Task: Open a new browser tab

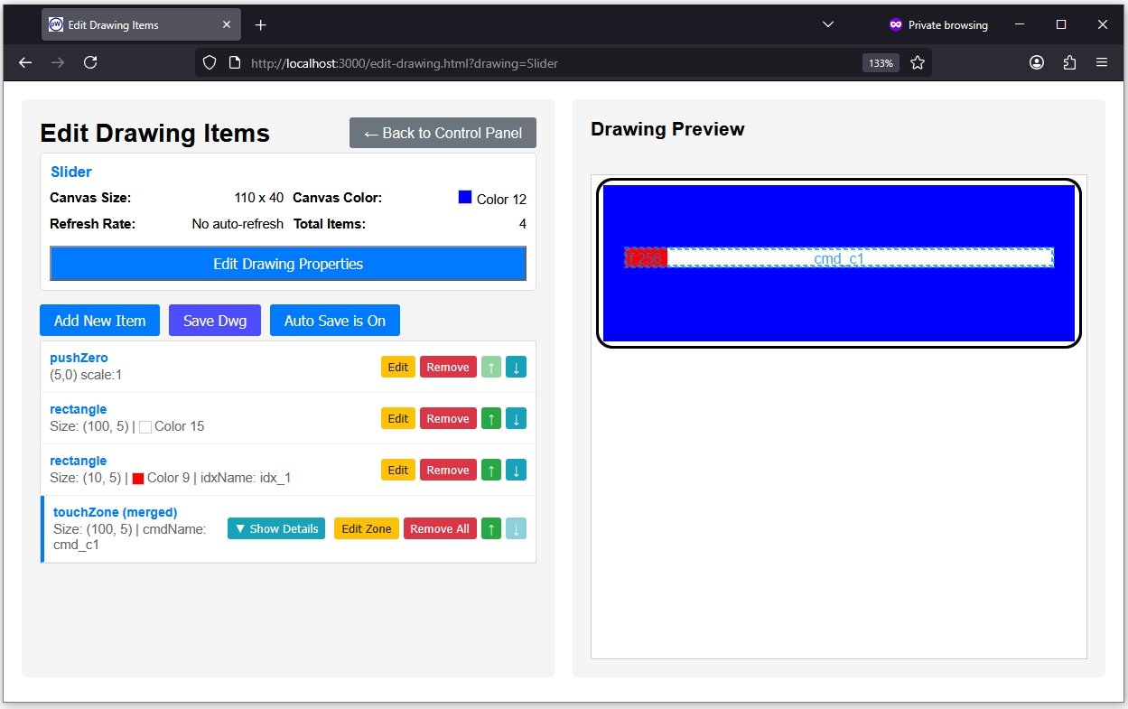Action: pos(261,25)
